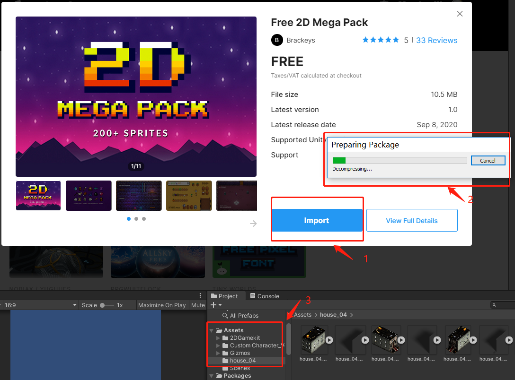Image resolution: width=515 pixels, height=380 pixels.
Task: Open the 16:9 aspect ratio dropdown
Action: point(40,305)
